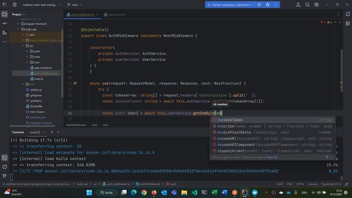Select the Terminal panel title
Screen dimensions: 352x198
[x=18, y=132]
